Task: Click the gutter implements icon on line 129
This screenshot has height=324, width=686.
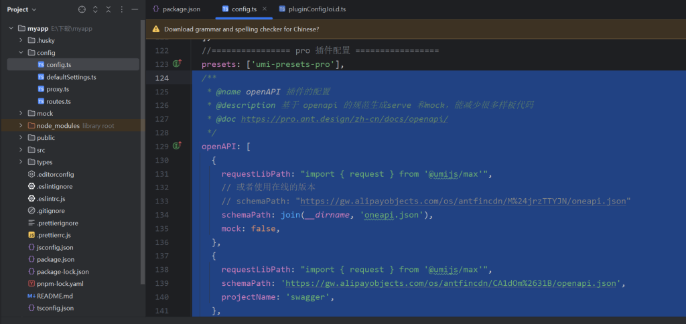Action: [x=177, y=146]
